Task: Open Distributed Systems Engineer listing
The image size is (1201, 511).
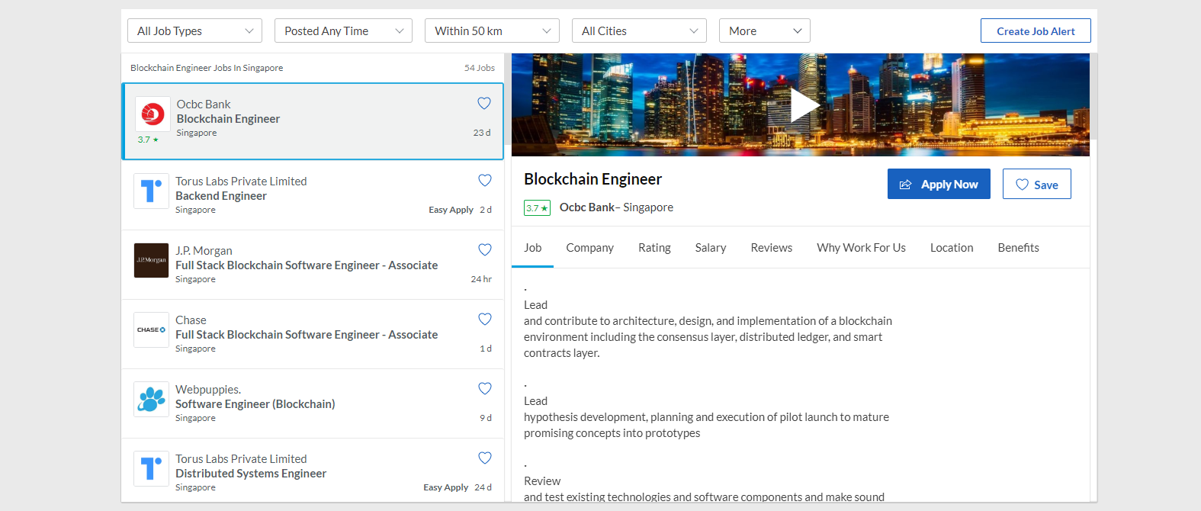Action: [x=251, y=473]
